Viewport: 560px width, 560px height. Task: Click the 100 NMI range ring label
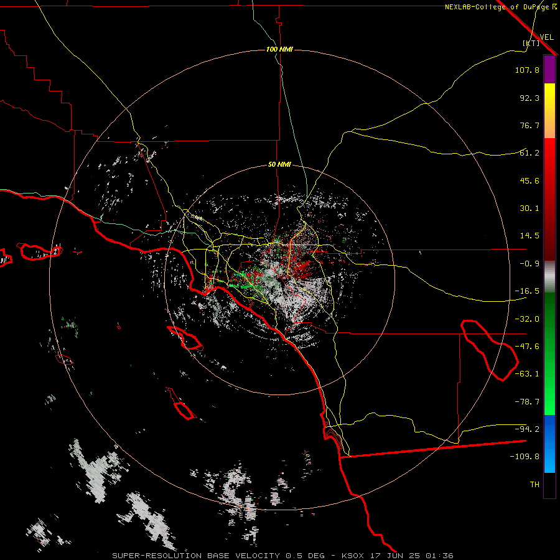coord(279,49)
